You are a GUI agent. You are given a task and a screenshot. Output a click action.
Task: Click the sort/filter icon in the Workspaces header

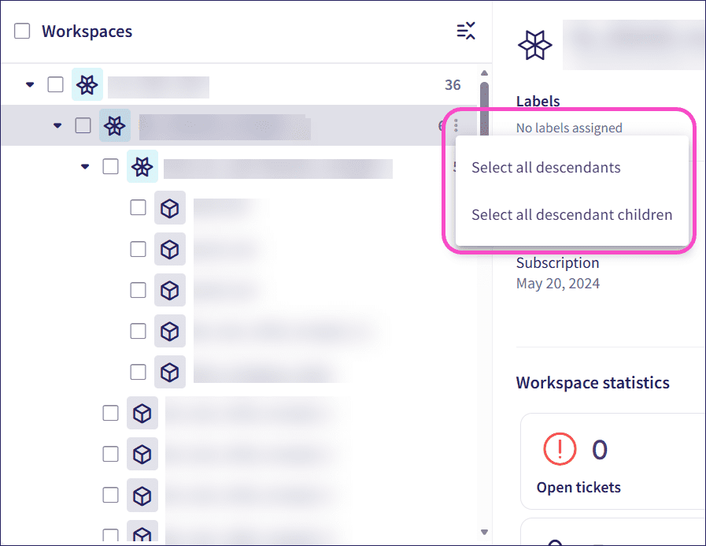point(466,31)
